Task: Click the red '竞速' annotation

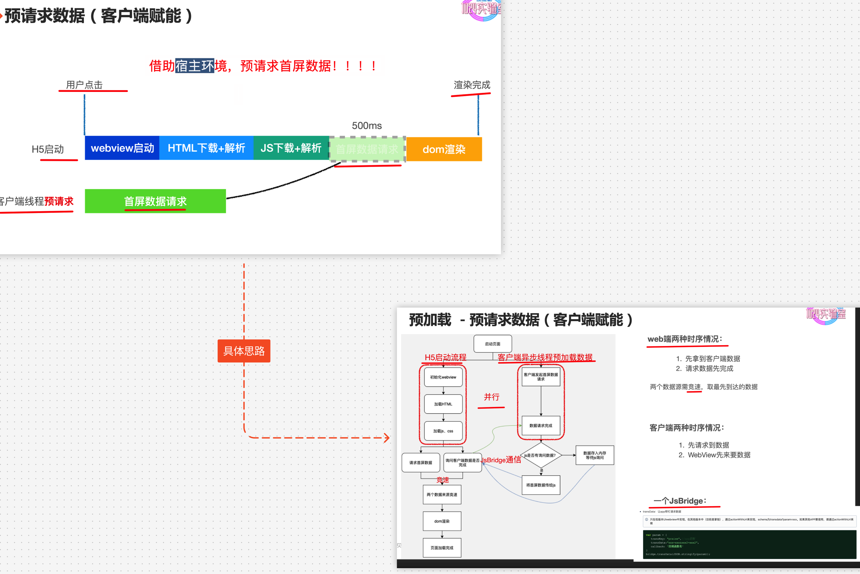Action: point(442,480)
